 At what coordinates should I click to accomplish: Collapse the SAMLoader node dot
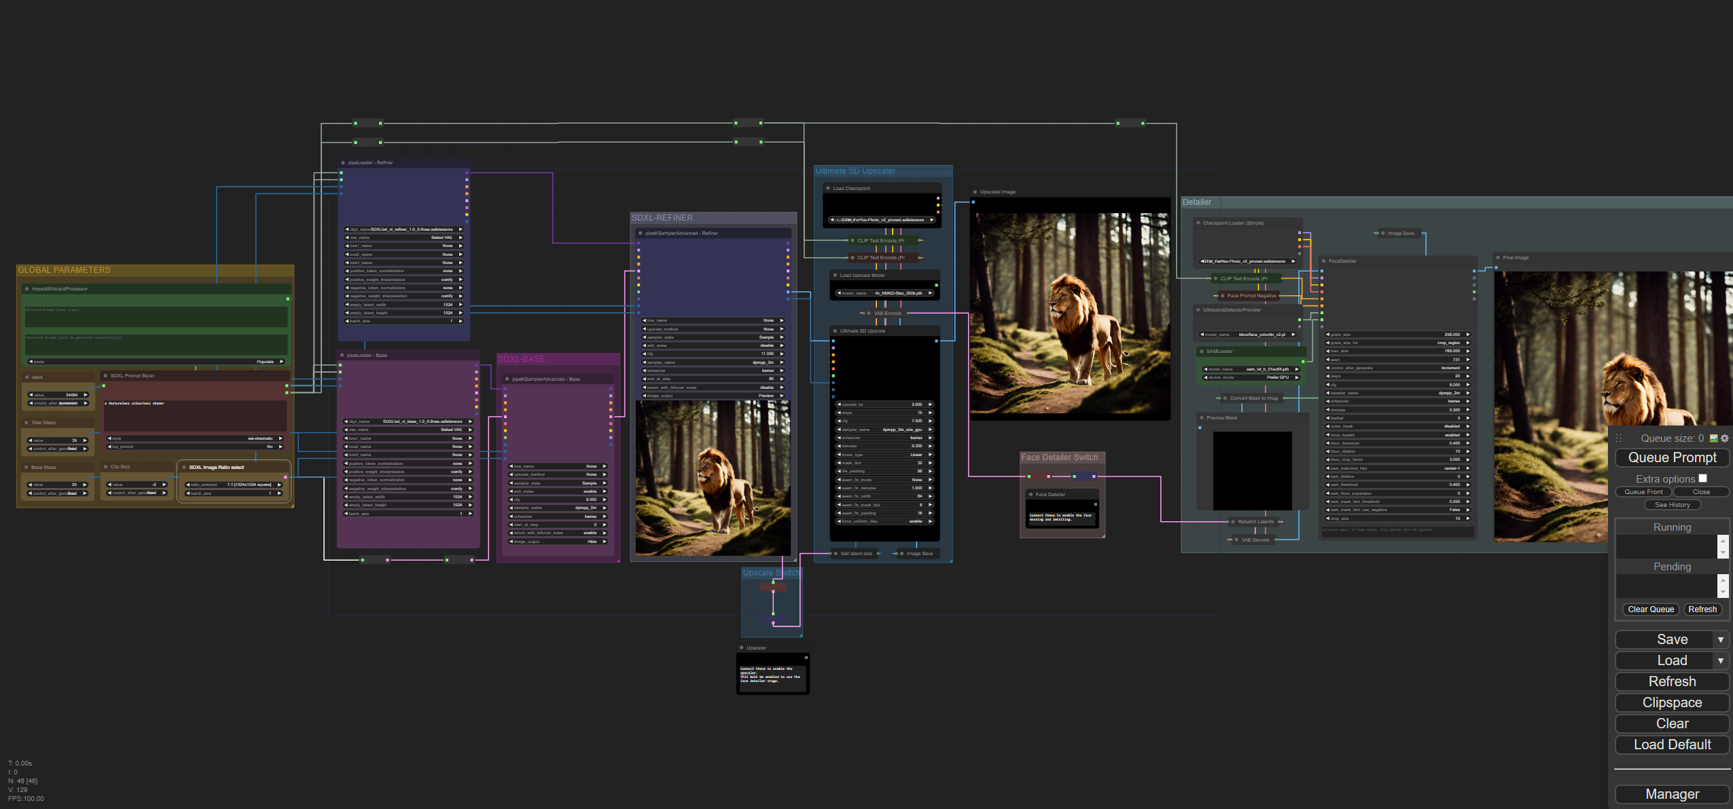coord(1201,351)
